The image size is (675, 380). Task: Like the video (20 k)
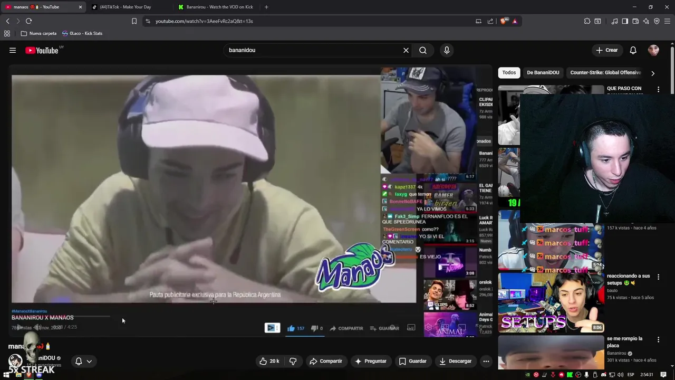(269, 361)
